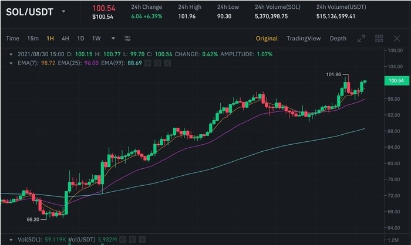Click the Vol(USDT) 5.932M value

click(x=107, y=240)
